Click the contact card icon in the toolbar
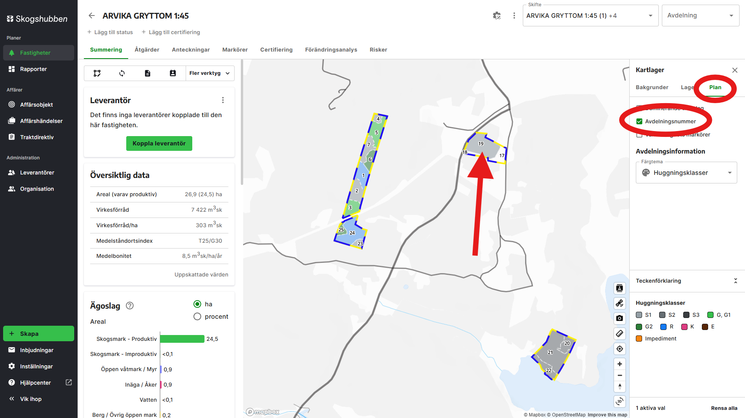 coord(173,73)
